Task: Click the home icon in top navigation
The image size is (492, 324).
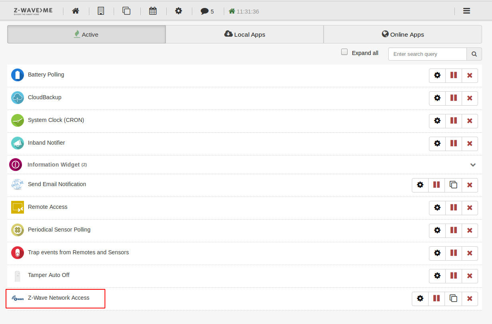Action: [x=75, y=11]
